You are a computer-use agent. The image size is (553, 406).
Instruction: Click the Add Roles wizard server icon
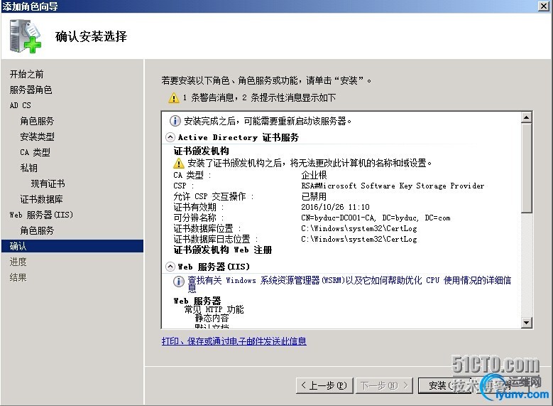25,36
